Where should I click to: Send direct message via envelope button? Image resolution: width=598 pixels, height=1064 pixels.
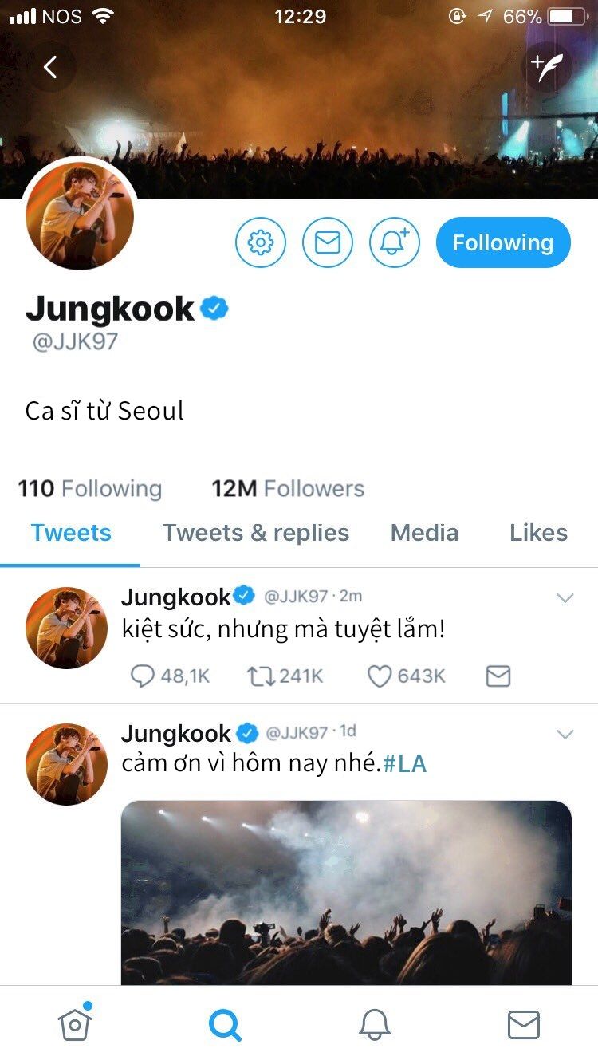tap(328, 242)
